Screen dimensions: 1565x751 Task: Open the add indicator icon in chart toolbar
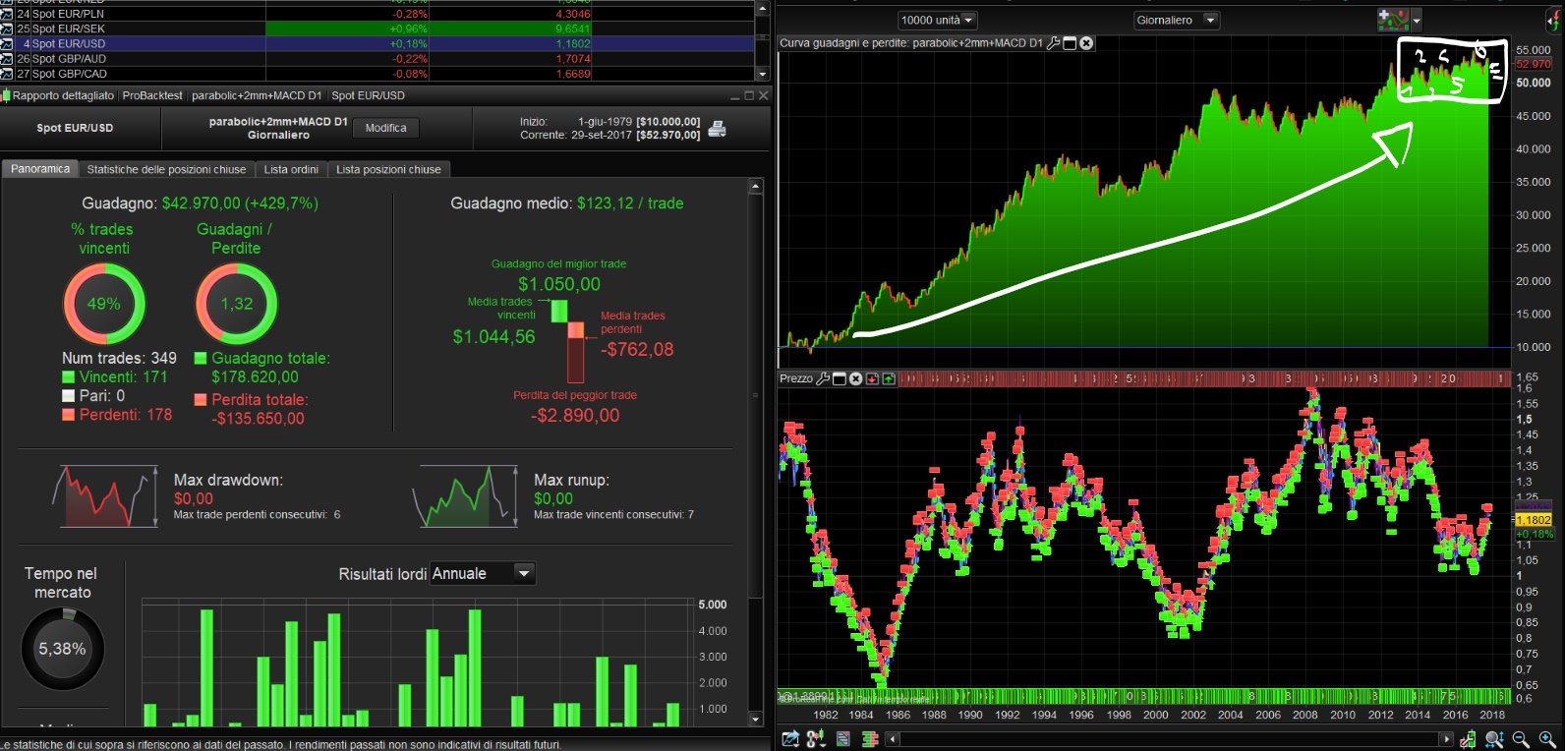click(1393, 20)
